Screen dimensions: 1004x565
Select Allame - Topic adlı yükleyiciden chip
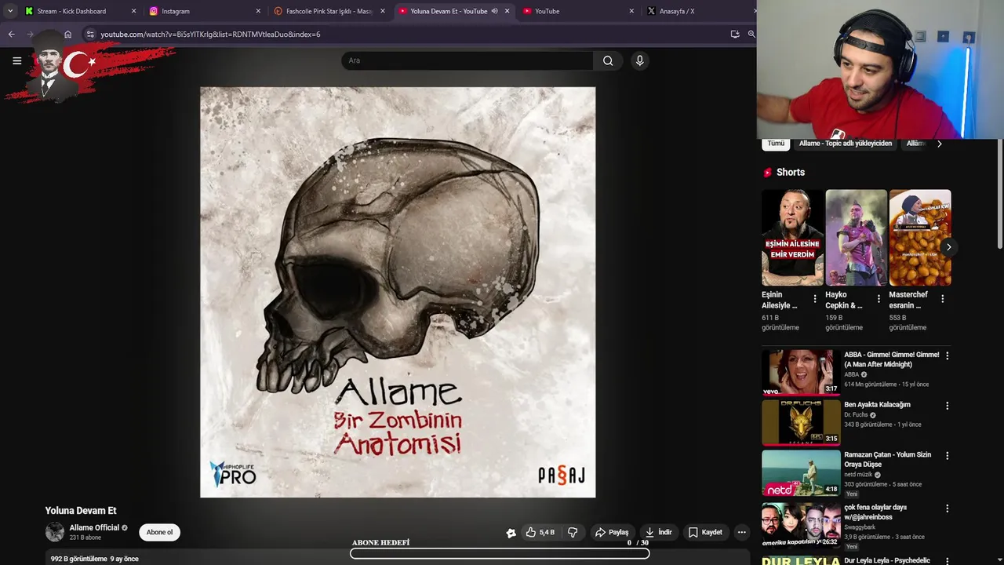pyautogui.click(x=845, y=144)
